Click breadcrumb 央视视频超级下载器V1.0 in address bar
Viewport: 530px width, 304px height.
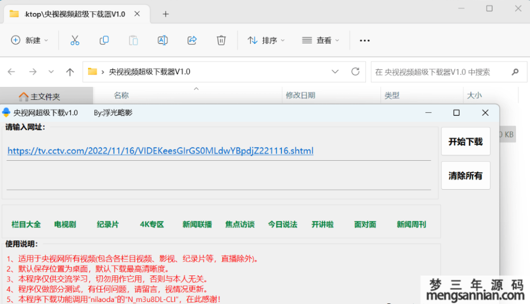click(x=150, y=72)
